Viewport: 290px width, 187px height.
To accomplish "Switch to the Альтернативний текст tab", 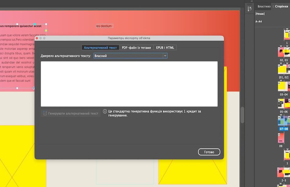I will [100, 48].
